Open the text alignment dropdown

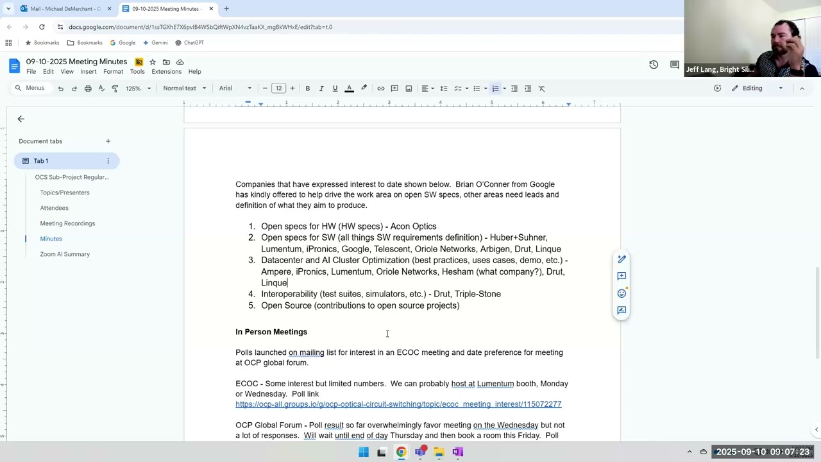428,89
